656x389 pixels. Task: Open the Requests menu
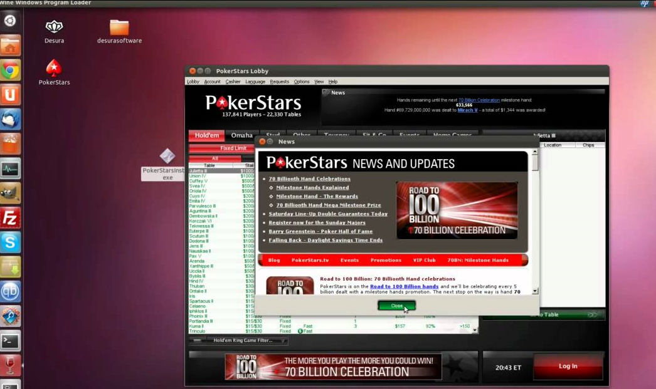(280, 81)
